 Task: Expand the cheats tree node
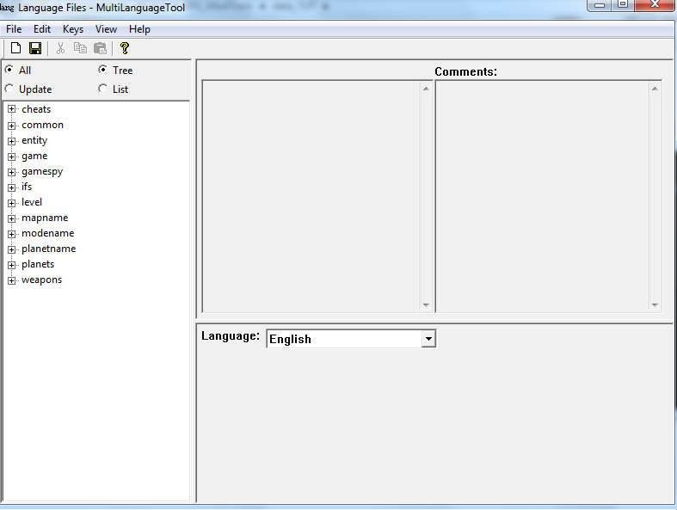tap(12, 109)
